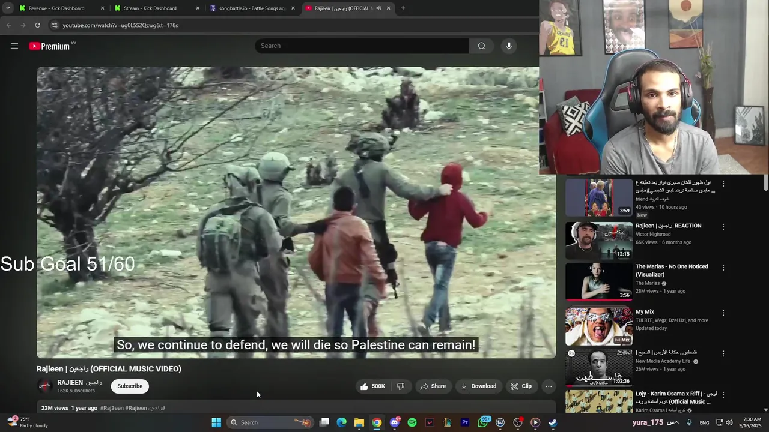Download the Rajieen video
This screenshot has height=432, width=769.
tap(478, 386)
